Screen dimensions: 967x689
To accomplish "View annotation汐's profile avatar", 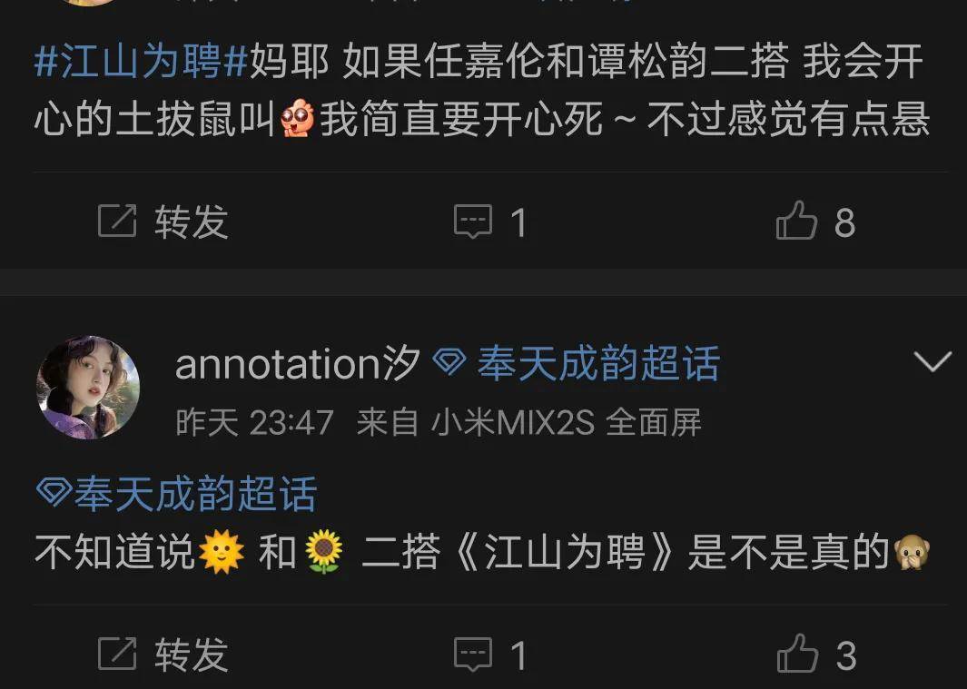I will (x=87, y=388).
